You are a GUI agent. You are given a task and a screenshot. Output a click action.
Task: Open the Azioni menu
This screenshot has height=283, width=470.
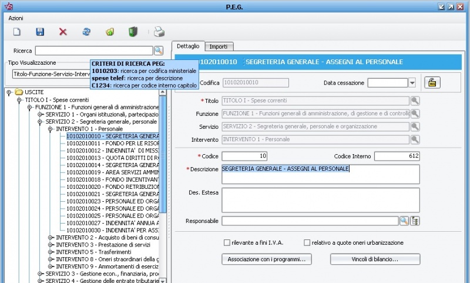coord(16,18)
